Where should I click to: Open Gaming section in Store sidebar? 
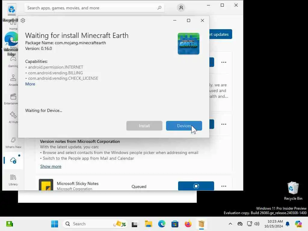[x=13, y=62]
